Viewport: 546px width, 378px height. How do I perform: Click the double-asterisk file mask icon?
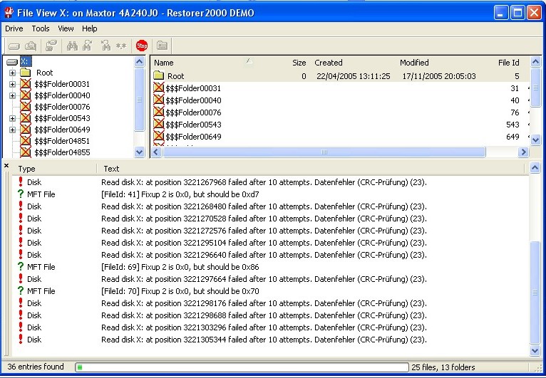tap(121, 46)
